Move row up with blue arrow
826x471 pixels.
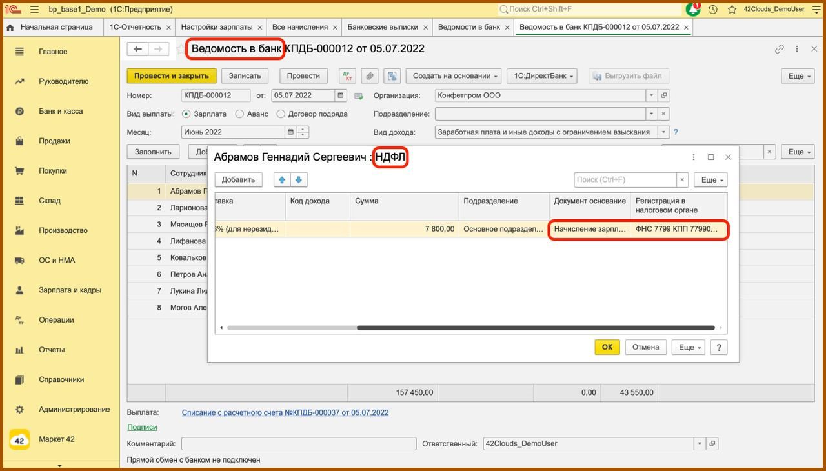pyautogui.click(x=281, y=180)
